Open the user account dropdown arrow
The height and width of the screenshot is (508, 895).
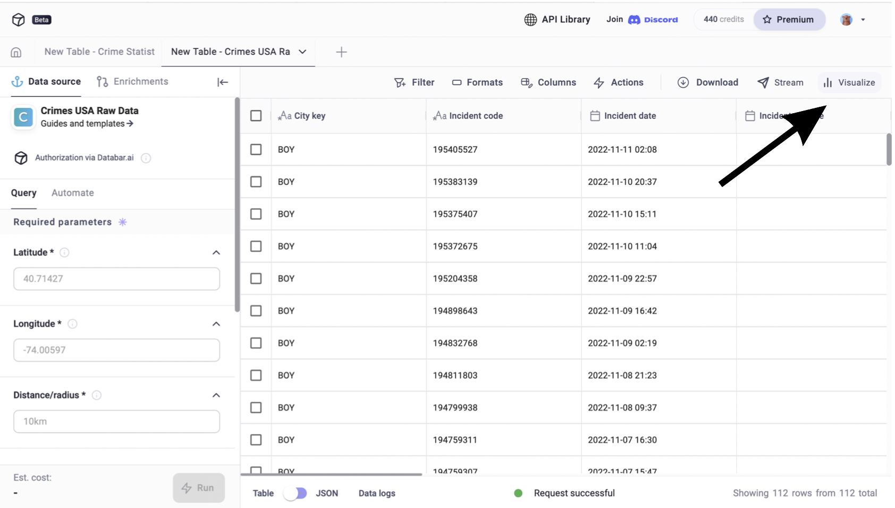[863, 20]
